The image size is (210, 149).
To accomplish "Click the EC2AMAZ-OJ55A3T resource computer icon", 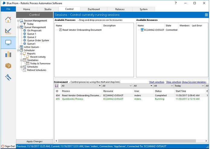I will point(142,30).
